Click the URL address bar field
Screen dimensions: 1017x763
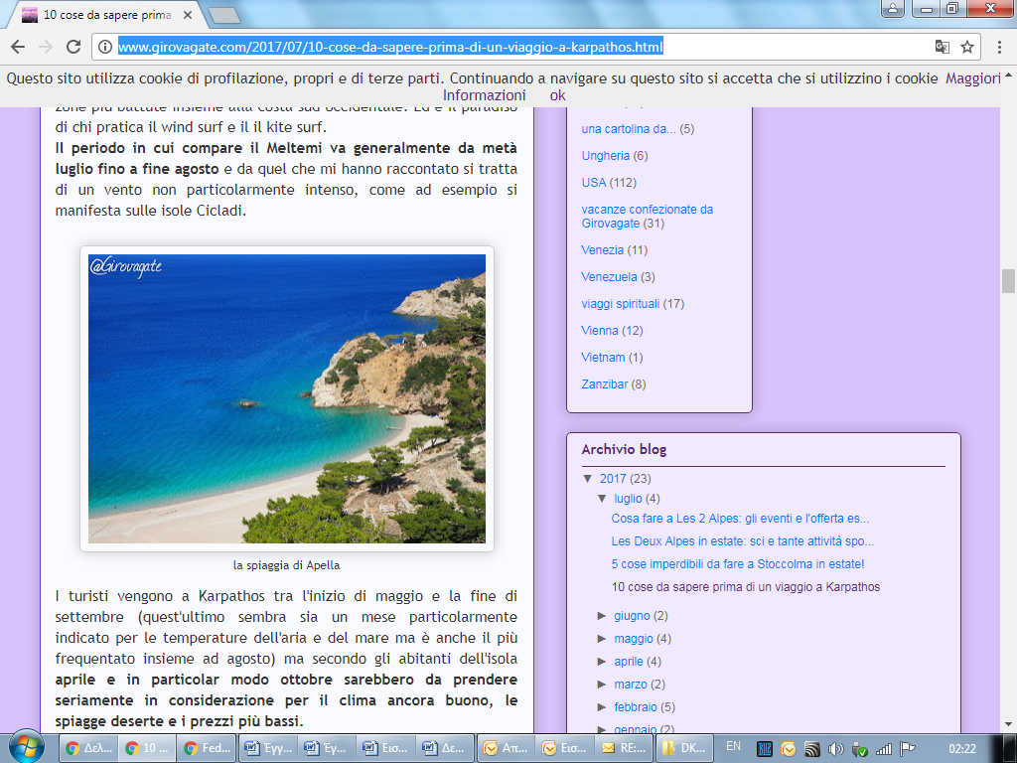[497, 47]
